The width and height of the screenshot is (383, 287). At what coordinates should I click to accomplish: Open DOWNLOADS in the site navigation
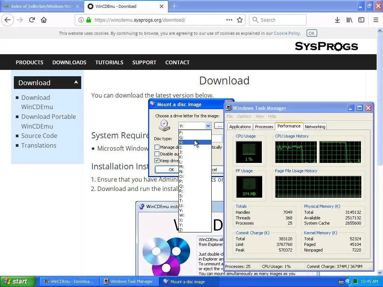(69, 62)
